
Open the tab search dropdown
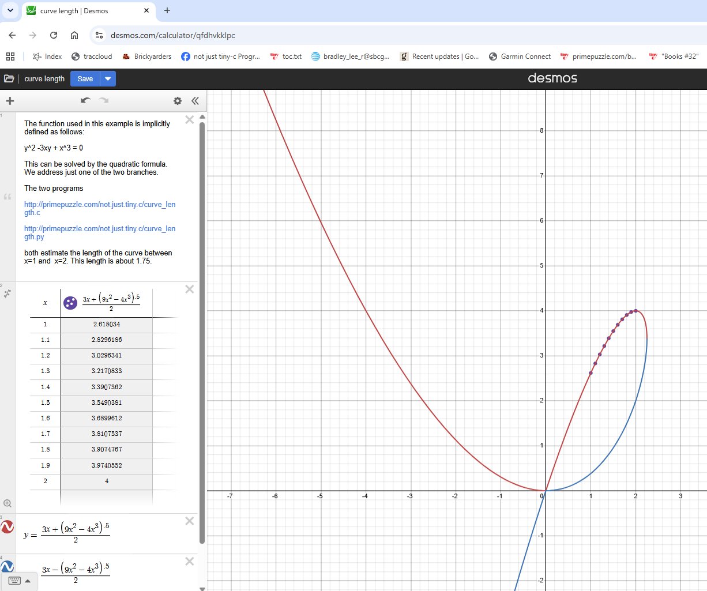pos(10,10)
